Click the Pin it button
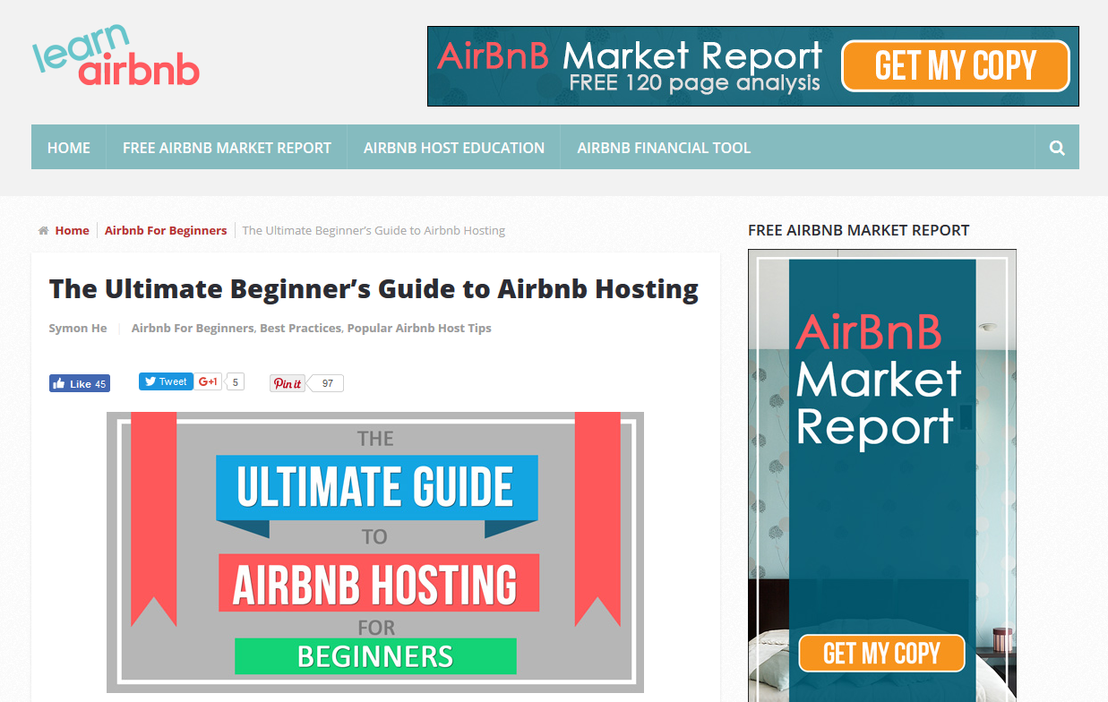The height and width of the screenshot is (702, 1108). (288, 383)
